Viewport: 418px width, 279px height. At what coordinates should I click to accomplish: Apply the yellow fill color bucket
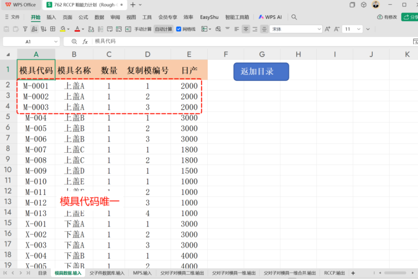pos(62,29)
